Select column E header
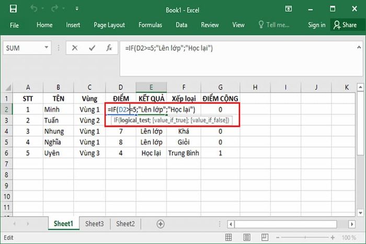 151,87
